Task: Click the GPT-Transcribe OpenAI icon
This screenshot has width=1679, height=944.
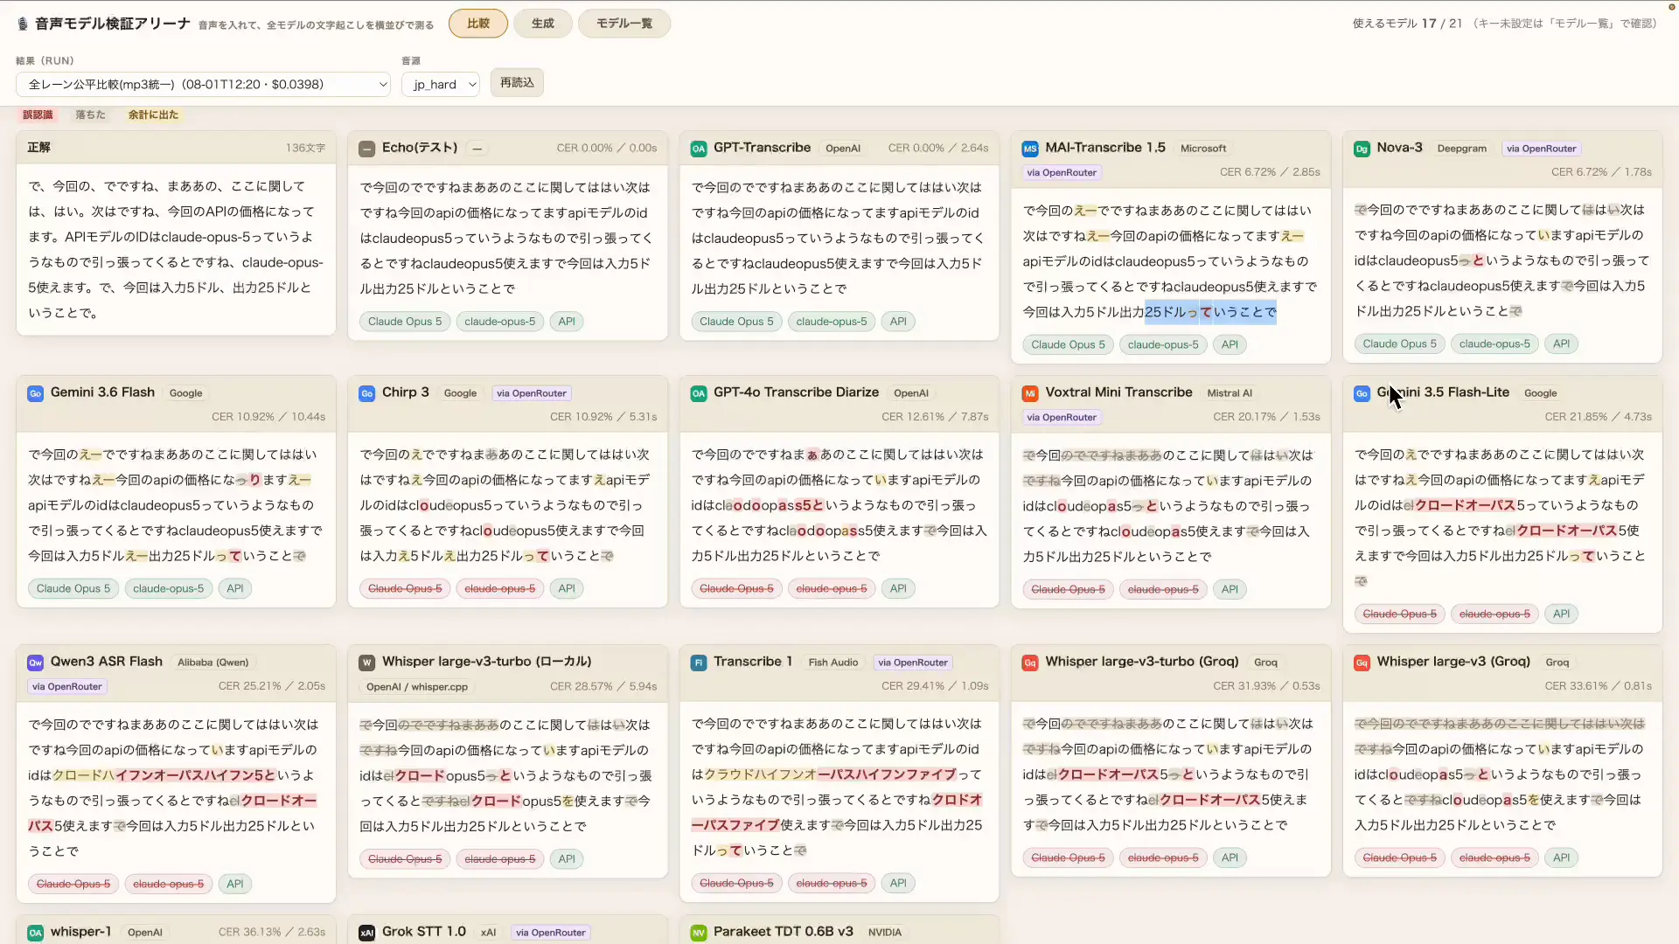Action: point(698,149)
